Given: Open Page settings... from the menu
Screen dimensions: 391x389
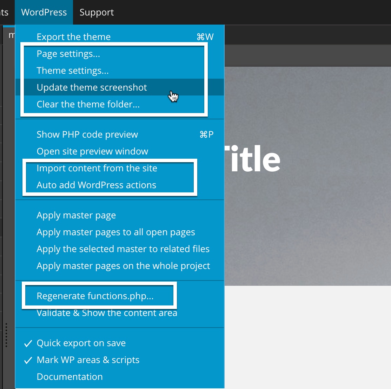Looking at the screenshot, I should pos(120,54).
